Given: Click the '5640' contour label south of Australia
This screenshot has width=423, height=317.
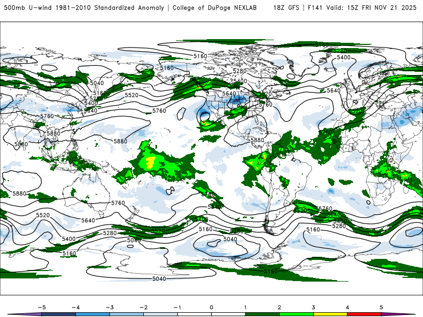Looking at the screenshot, I should pyautogui.click(x=88, y=220).
